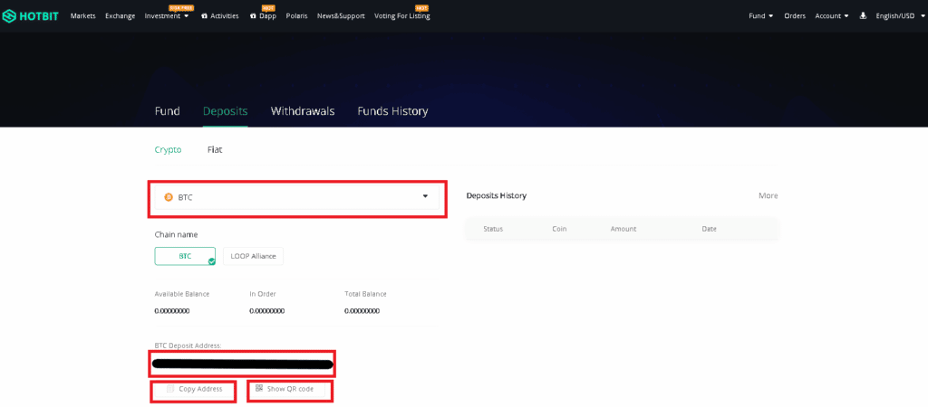Image resolution: width=928 pixels, height=407 pixels.
Task: Click the Status column header
Action: [x=493, y=229]
